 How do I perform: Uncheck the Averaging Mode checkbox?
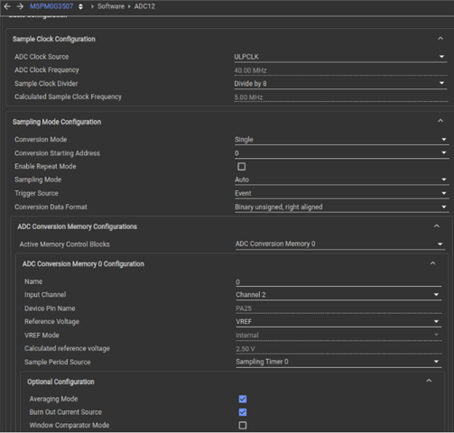(243, 399)
